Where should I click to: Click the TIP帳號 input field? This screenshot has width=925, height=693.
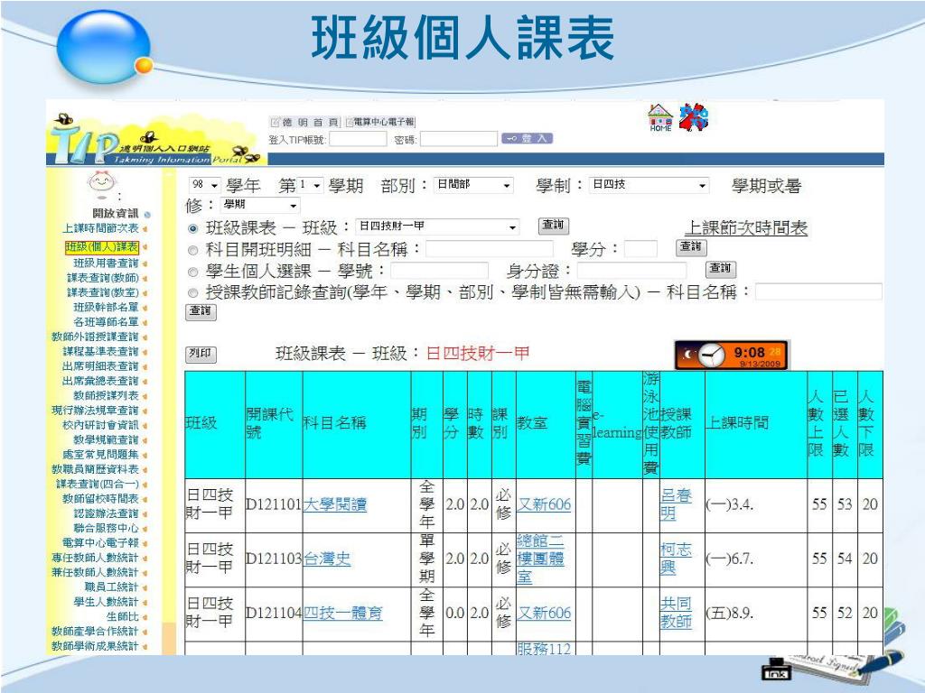[358, 139]
